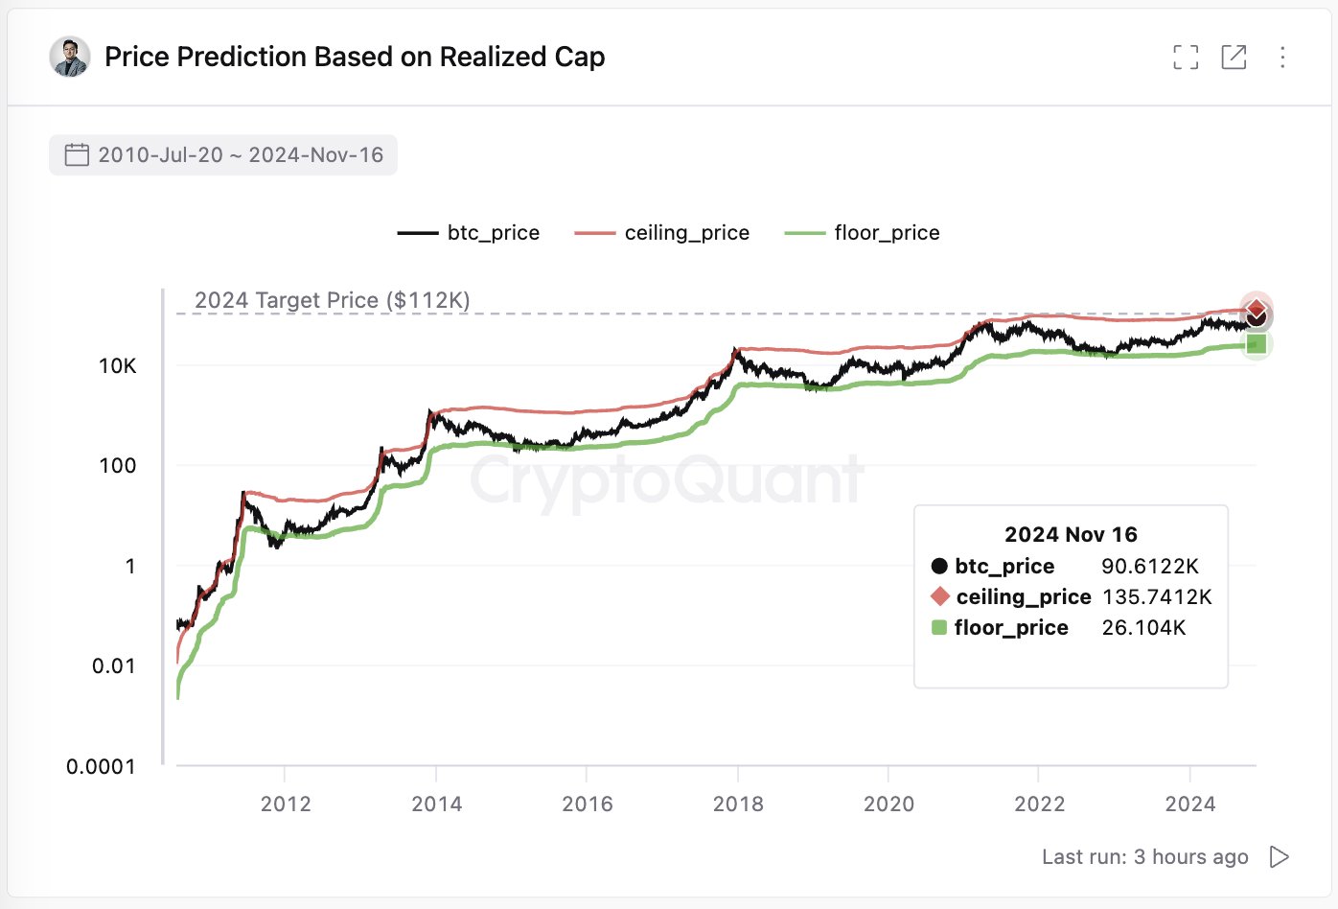
Task: Click the black btc_price endpoint marker
Action: [x=1257, y=318]
